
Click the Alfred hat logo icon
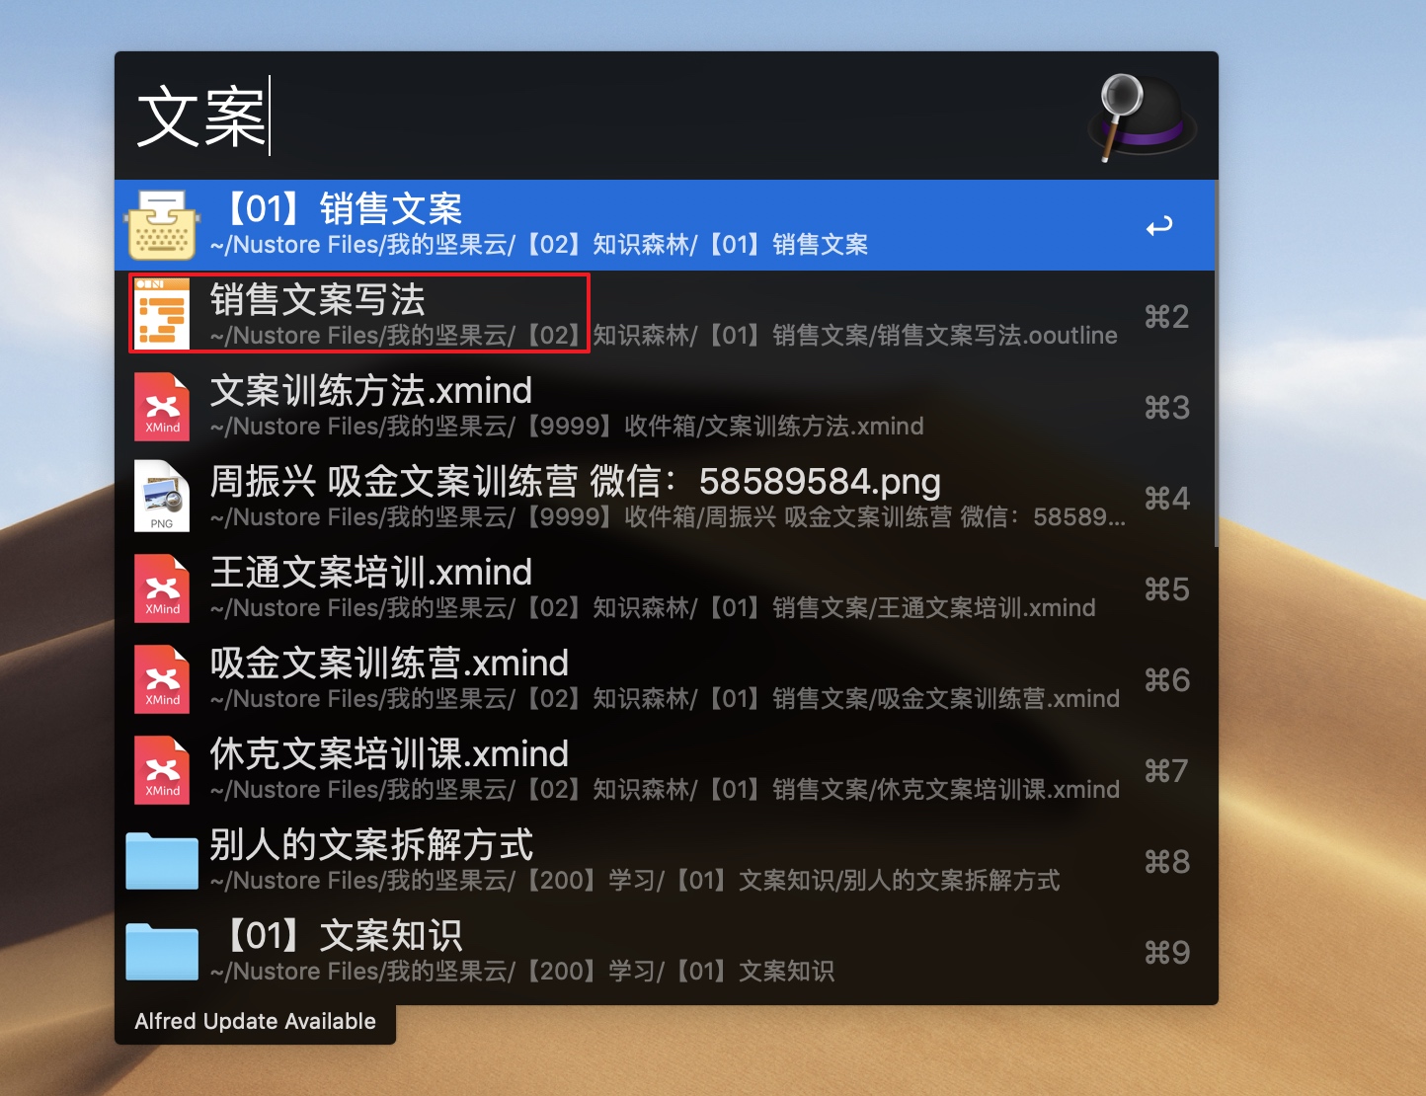[x=1143, y=117]
